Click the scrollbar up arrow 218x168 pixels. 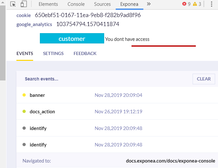(x=3, y=3)
